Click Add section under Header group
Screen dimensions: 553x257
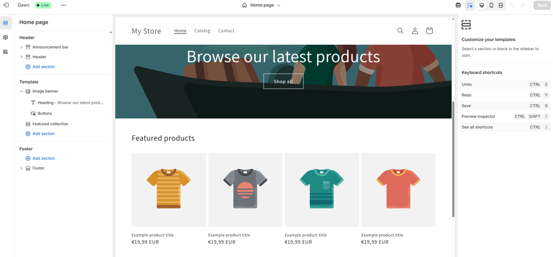(40, 66)
